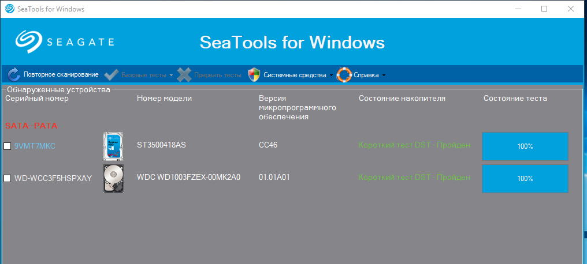Click the Basic tests checkmark icon
Viewport: 587px width, 264px height.
coord(112,75)
